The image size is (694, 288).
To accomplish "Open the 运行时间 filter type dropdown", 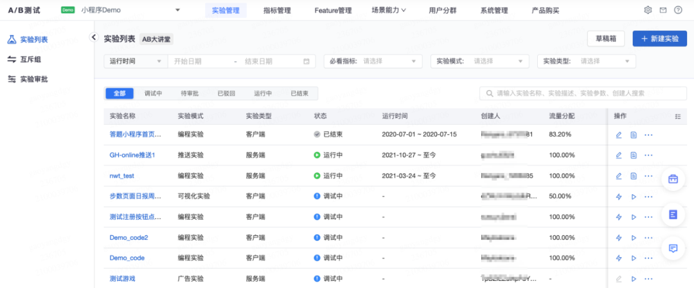I will [136, 61].
